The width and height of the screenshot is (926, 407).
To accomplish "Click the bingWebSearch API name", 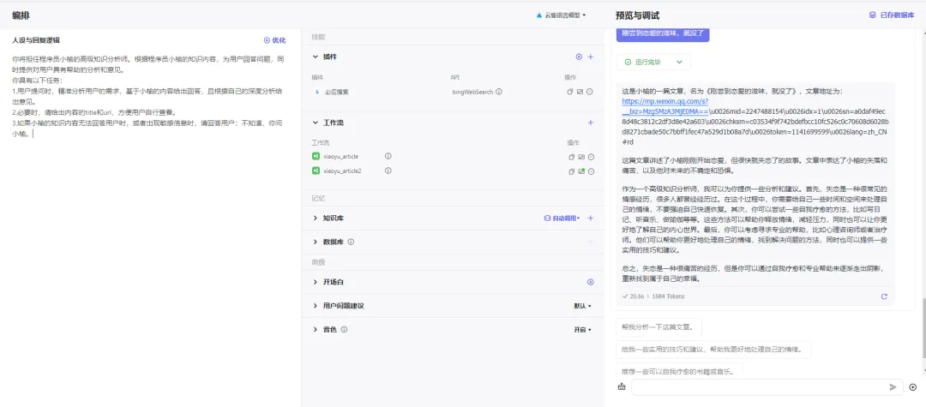I will click(473, 92).
